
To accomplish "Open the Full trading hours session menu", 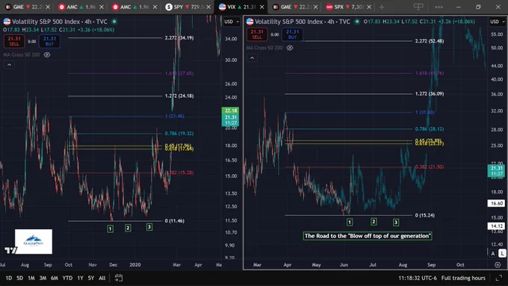I will [x=463, y=278].
